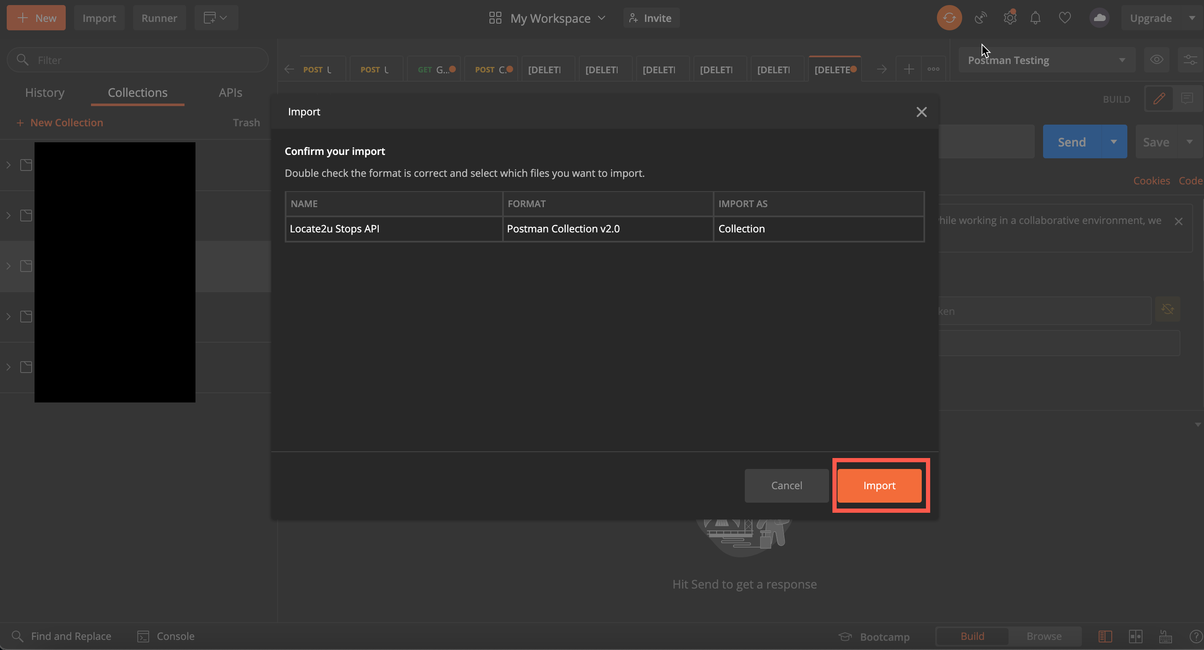The image size is (1204, 650).
Task: Switch to the APIs tab
Action: tap(230, 93)
